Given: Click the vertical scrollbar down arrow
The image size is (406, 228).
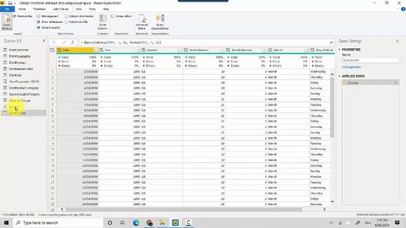Looking at the screenshot, I should tap(332, 201).
